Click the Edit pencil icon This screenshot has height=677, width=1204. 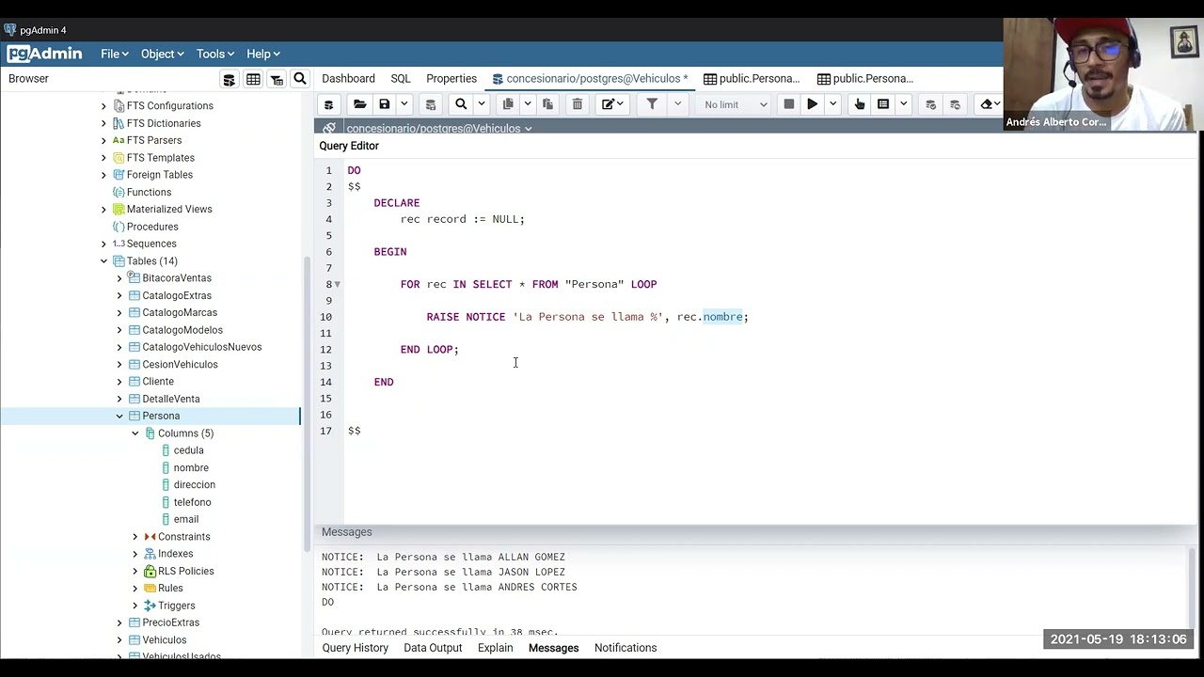(x=608, y=104)
